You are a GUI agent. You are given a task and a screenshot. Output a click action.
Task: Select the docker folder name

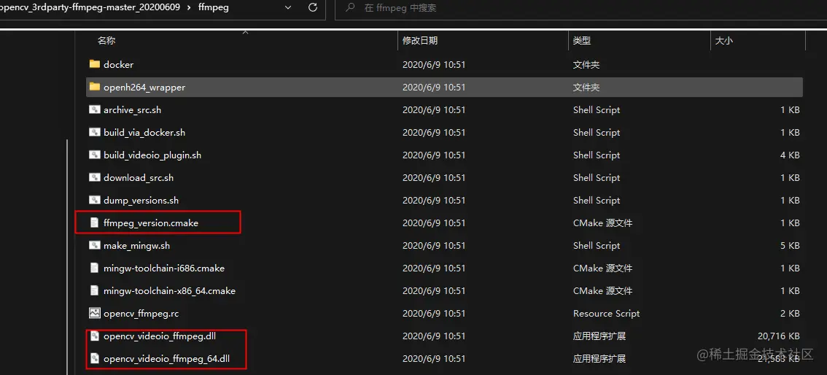coord(119,64)
